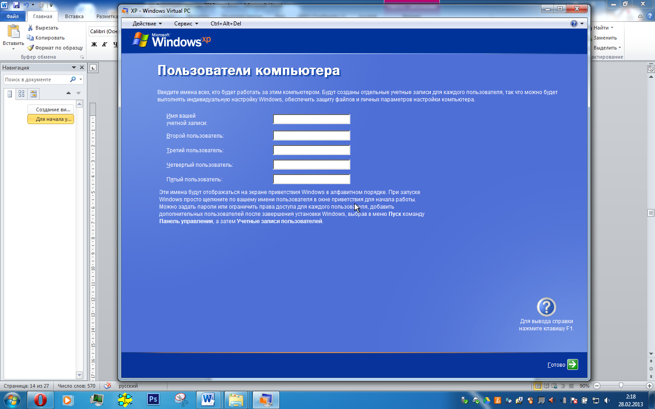Open the Calibri font name combo box

pyautogui.click(x=103, y=31)
